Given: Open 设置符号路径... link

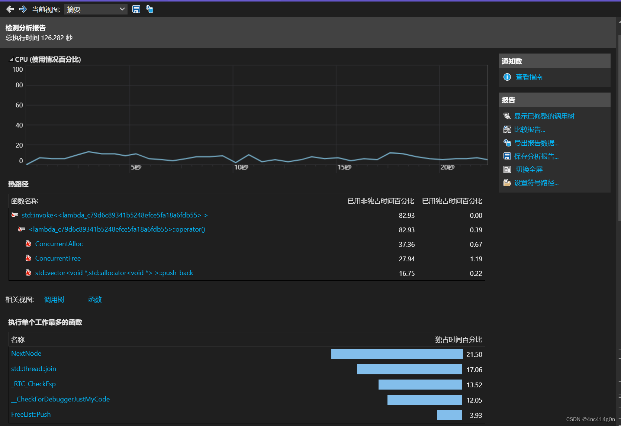Looking at the screenshot, I should 536,183.
